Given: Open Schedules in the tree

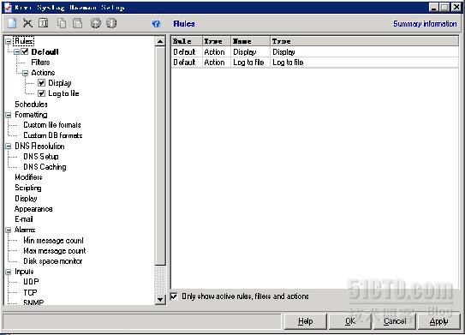Looking at the screenshot, I should coord(31,105).
